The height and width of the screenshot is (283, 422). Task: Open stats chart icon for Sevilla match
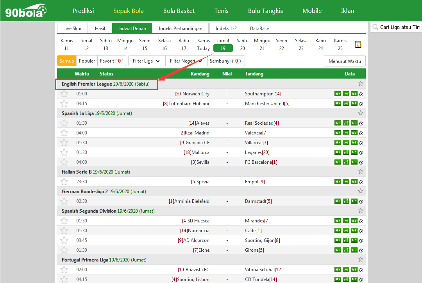point(346,162)
